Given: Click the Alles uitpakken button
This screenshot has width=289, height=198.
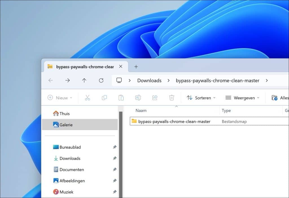Looking at the screenshot, I should (x=280, y=98).
